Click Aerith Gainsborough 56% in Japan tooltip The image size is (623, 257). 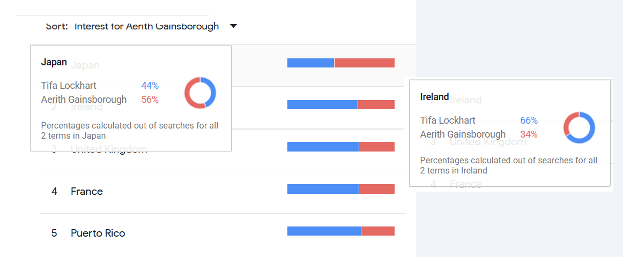point(100,100)
